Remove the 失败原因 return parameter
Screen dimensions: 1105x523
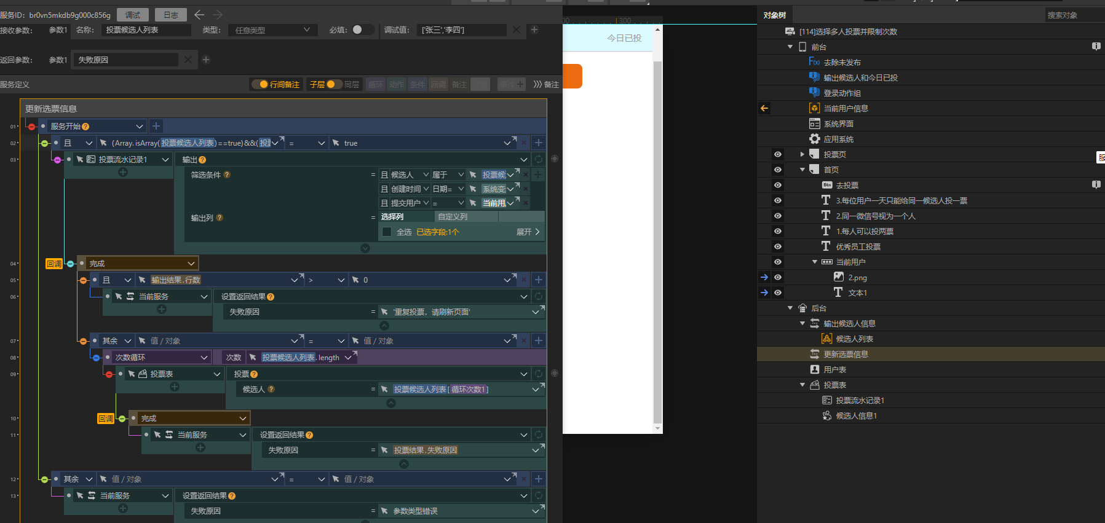(x=188, y=60)
